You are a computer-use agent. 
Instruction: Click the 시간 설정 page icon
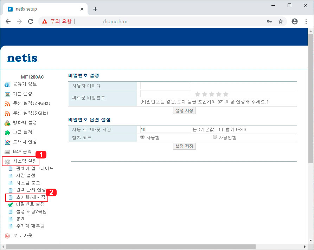click(11, 176)
